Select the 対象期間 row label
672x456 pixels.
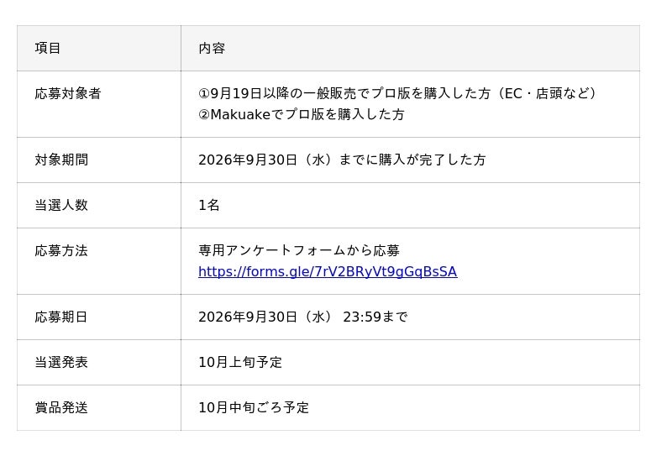click(61, 160)
